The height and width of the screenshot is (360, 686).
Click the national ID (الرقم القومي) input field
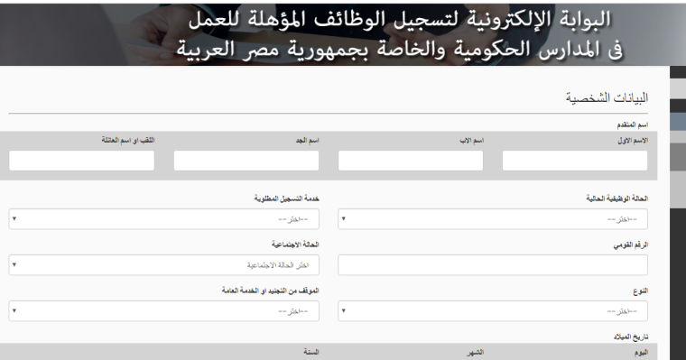coord(493,265)
